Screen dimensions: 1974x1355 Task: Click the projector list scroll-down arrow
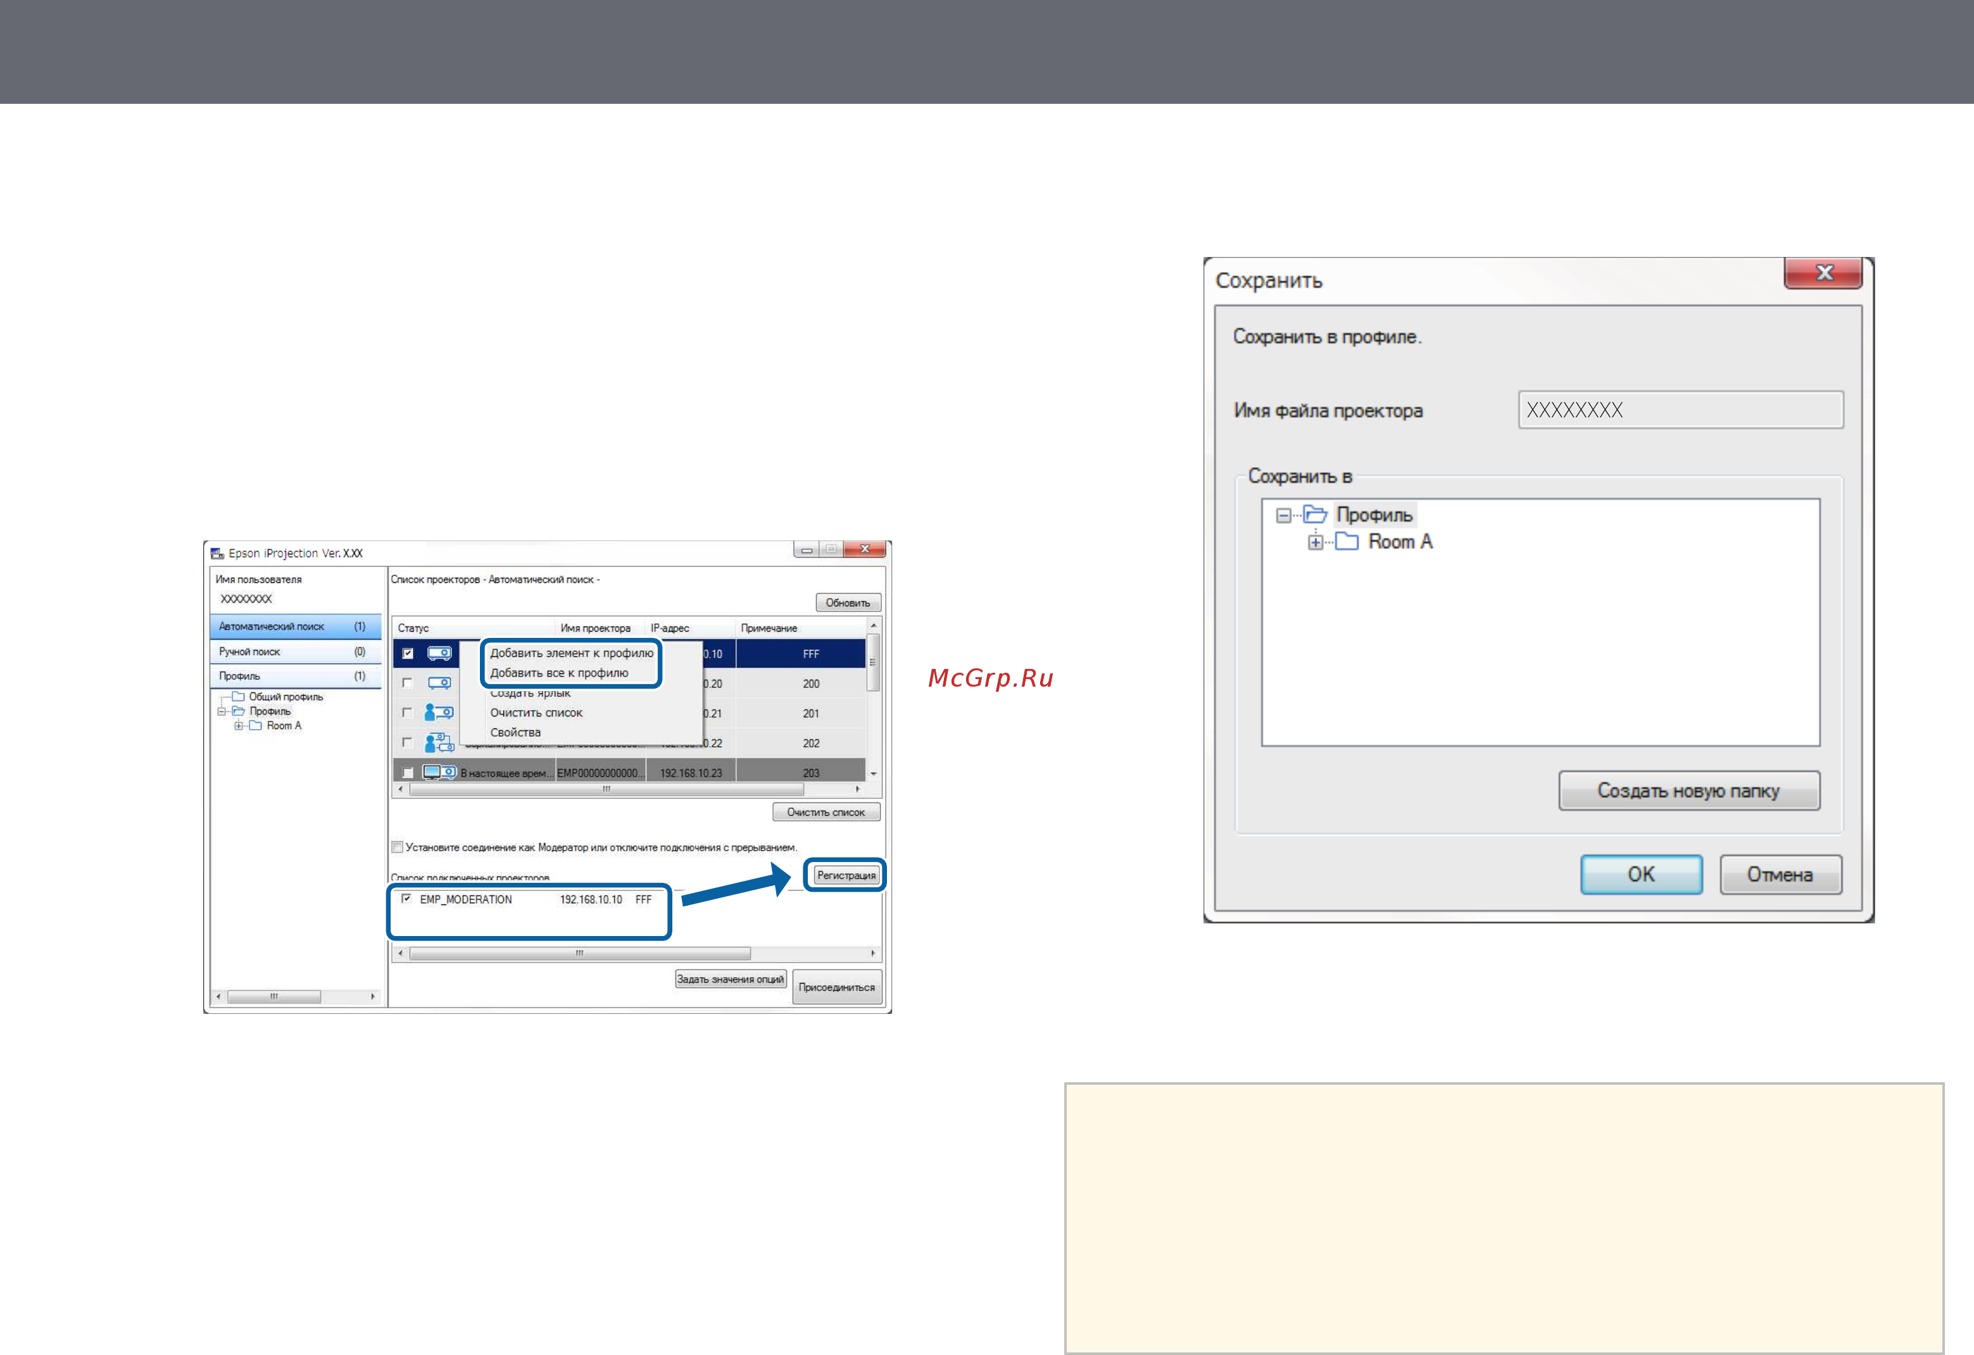point(872,773)
